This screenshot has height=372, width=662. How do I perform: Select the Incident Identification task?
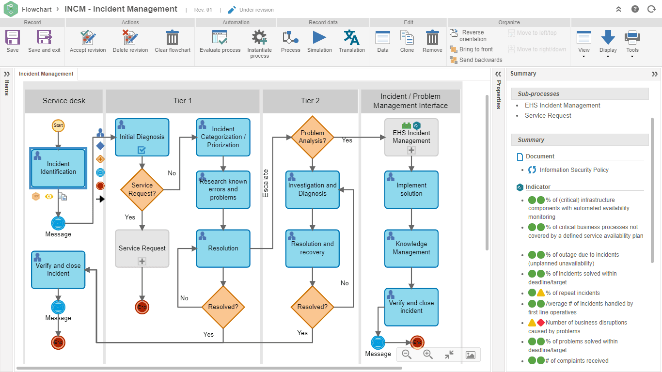pos(58,168)
